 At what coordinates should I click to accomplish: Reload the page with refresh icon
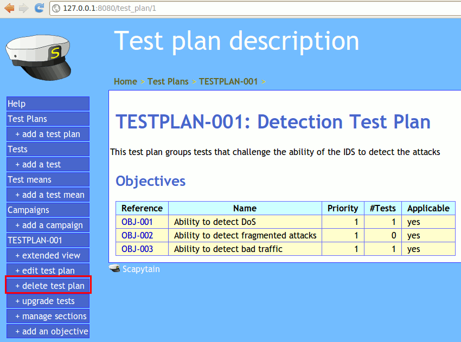pyautogui.click(x=39, y=8)
